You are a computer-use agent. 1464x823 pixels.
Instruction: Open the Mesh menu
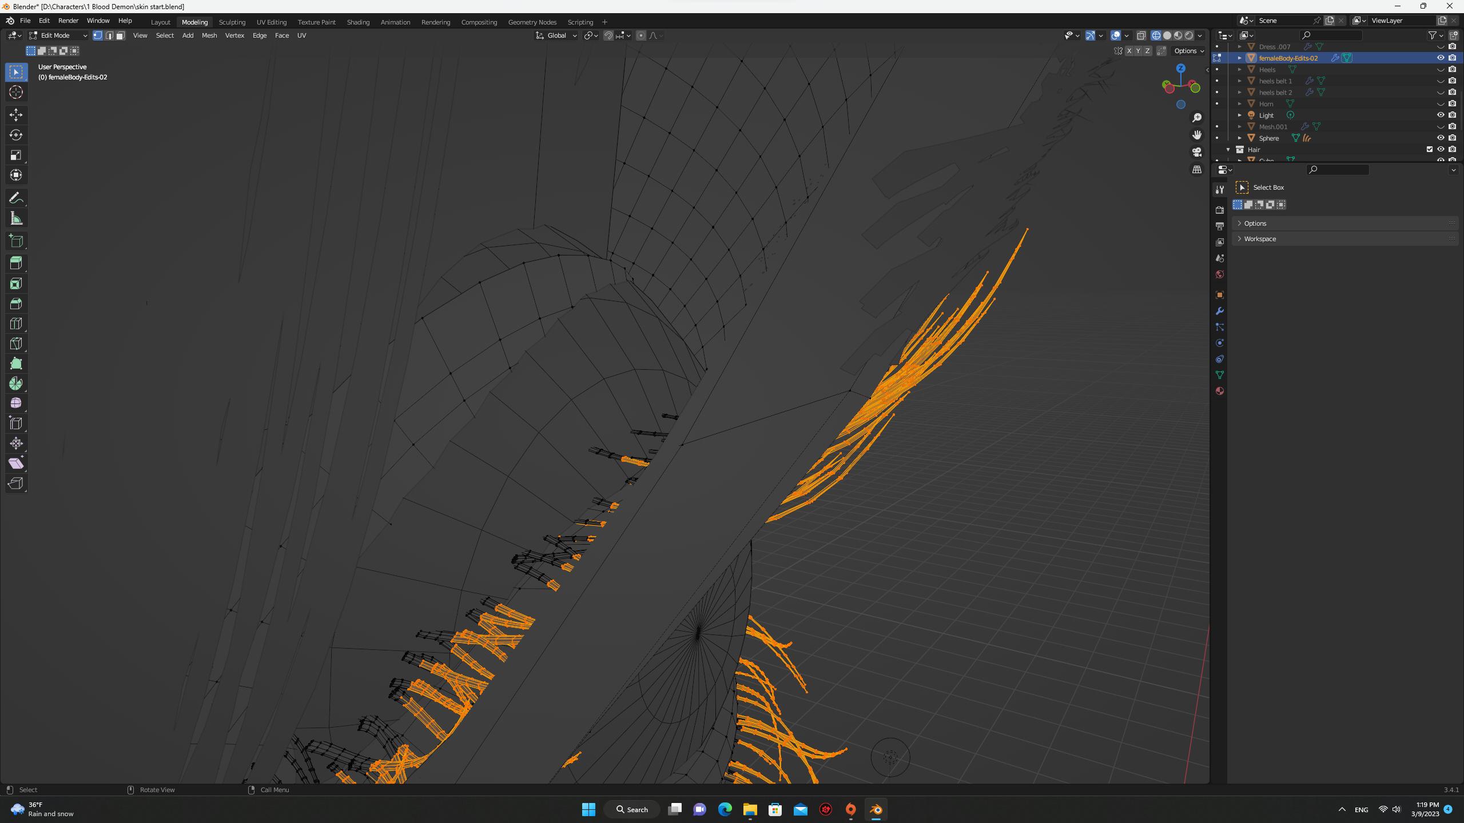209,35
